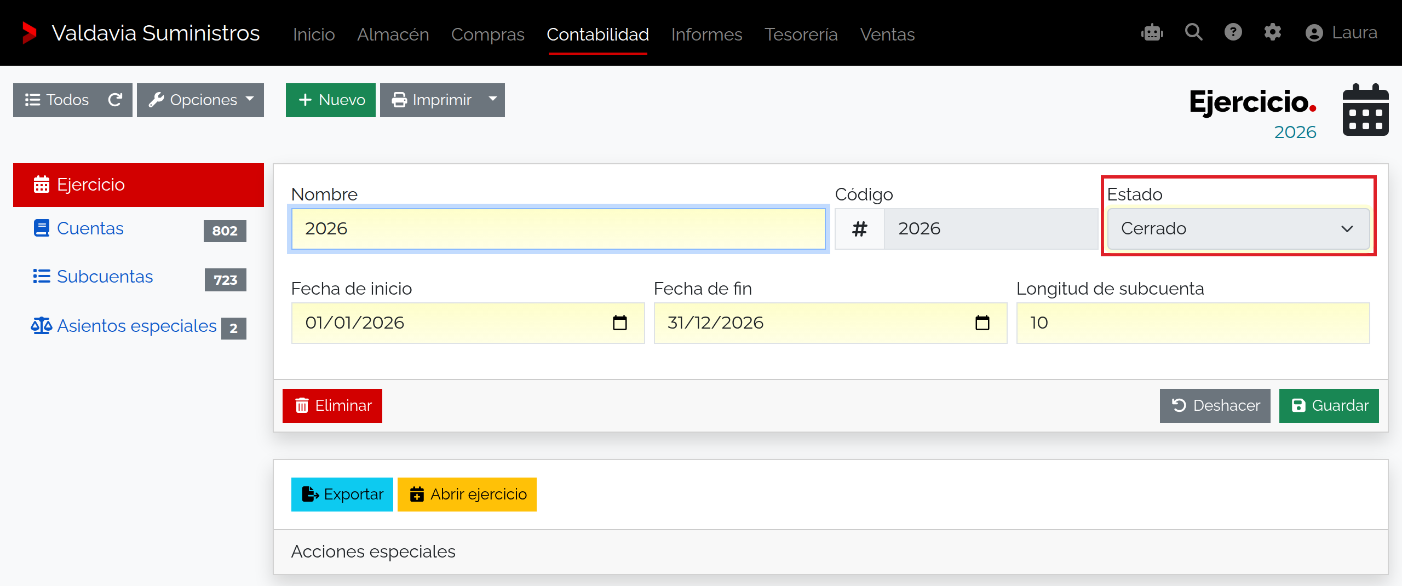
Task: Click the Fecha de fin date field
Action: click(x=830, y=323)
